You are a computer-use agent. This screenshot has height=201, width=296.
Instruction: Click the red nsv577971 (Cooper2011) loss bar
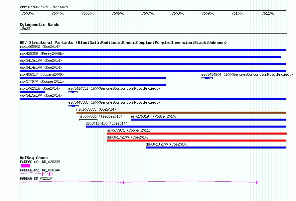click(197, 134)
